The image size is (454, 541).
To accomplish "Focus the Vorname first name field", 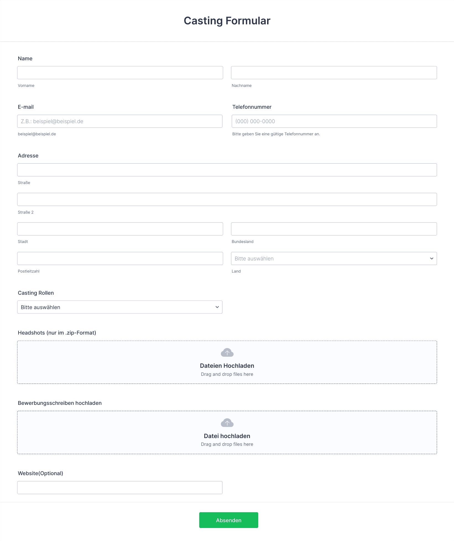I will click(120, 73).
